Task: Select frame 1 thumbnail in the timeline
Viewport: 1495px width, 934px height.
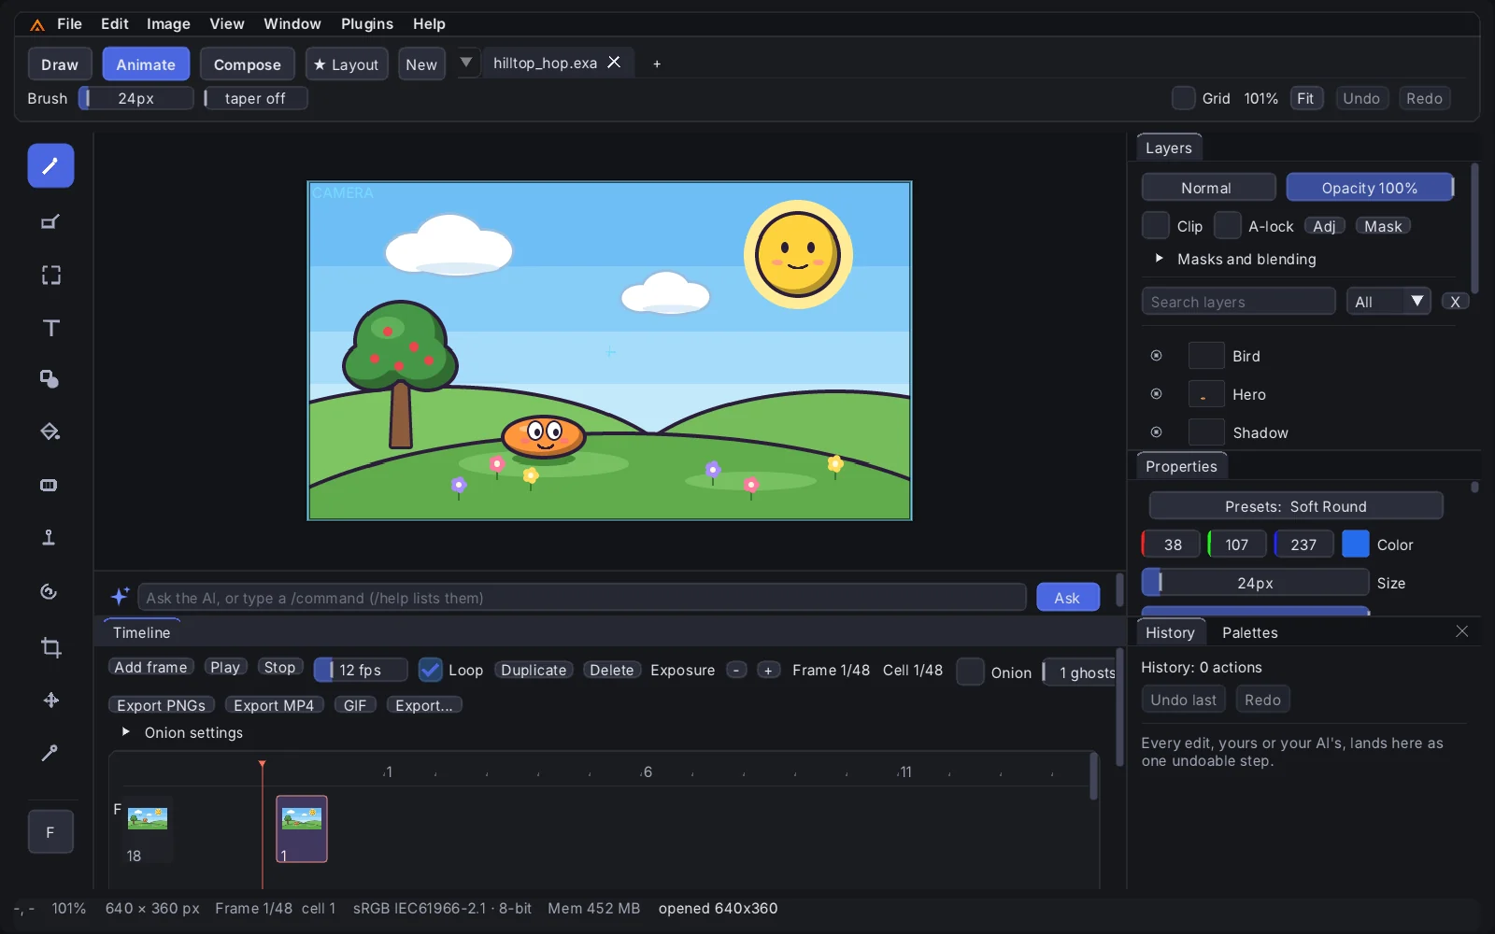Action: [x=302, y=828]
